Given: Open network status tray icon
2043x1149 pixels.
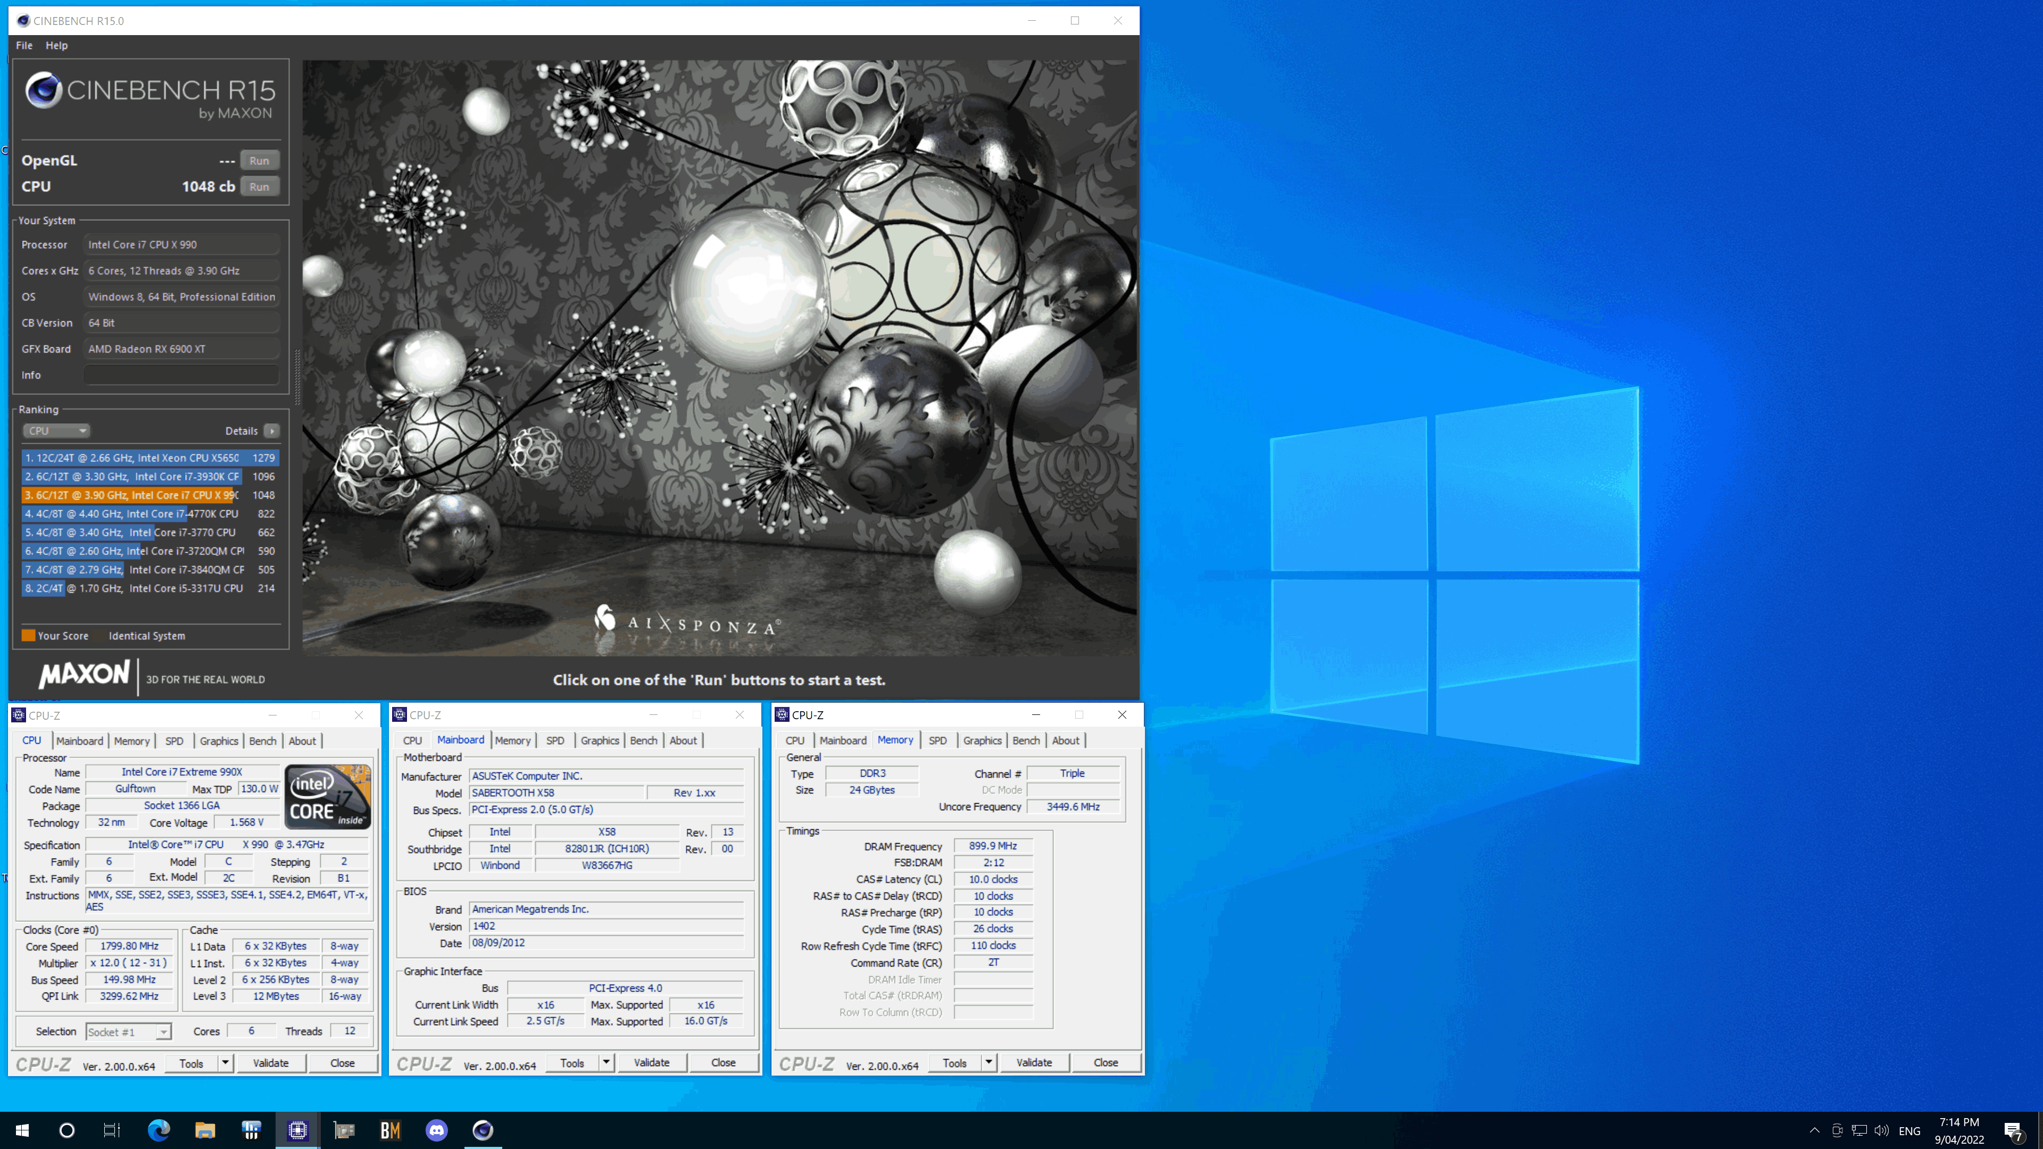Looking at the screenshot, I should click(1859, 1131).
